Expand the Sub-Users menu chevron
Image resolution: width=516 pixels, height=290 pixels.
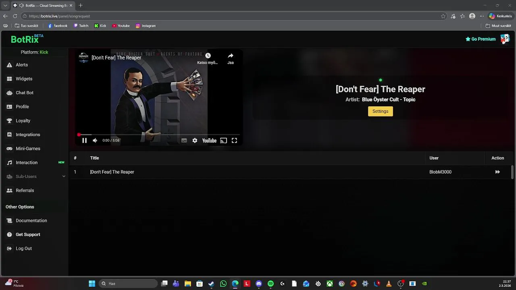pyautogui.click(x=64, y=176)
